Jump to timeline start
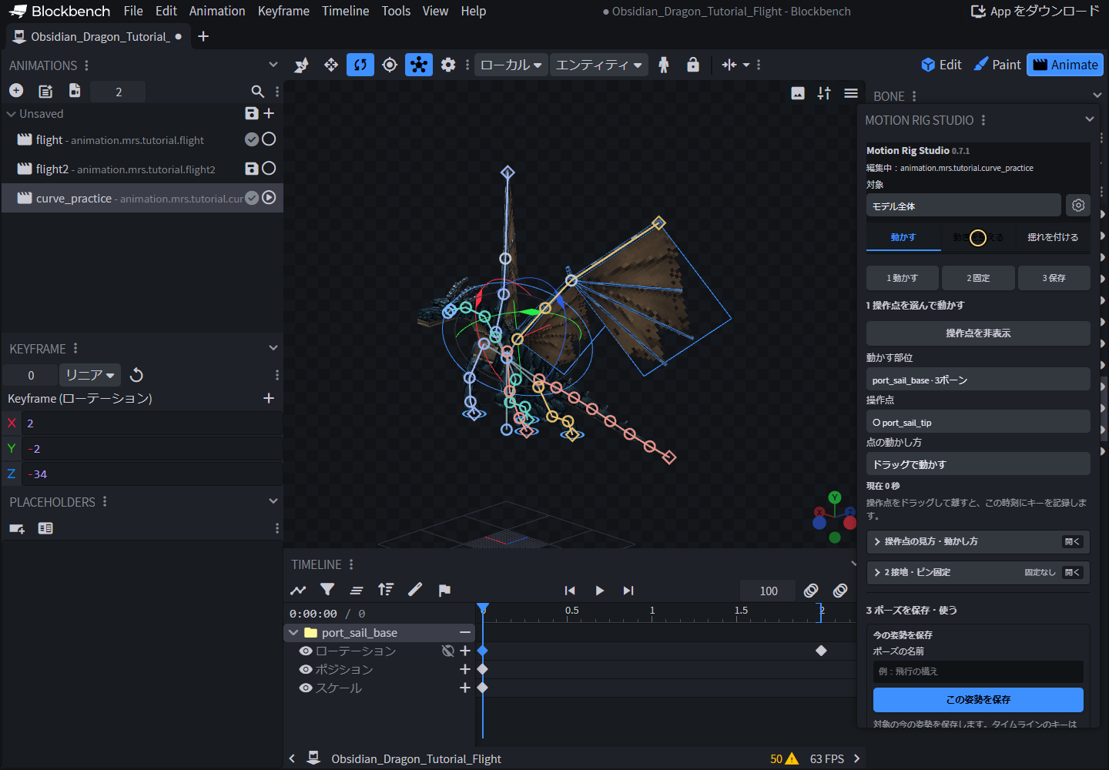The image size is (1109, 770). click(570, 591)
